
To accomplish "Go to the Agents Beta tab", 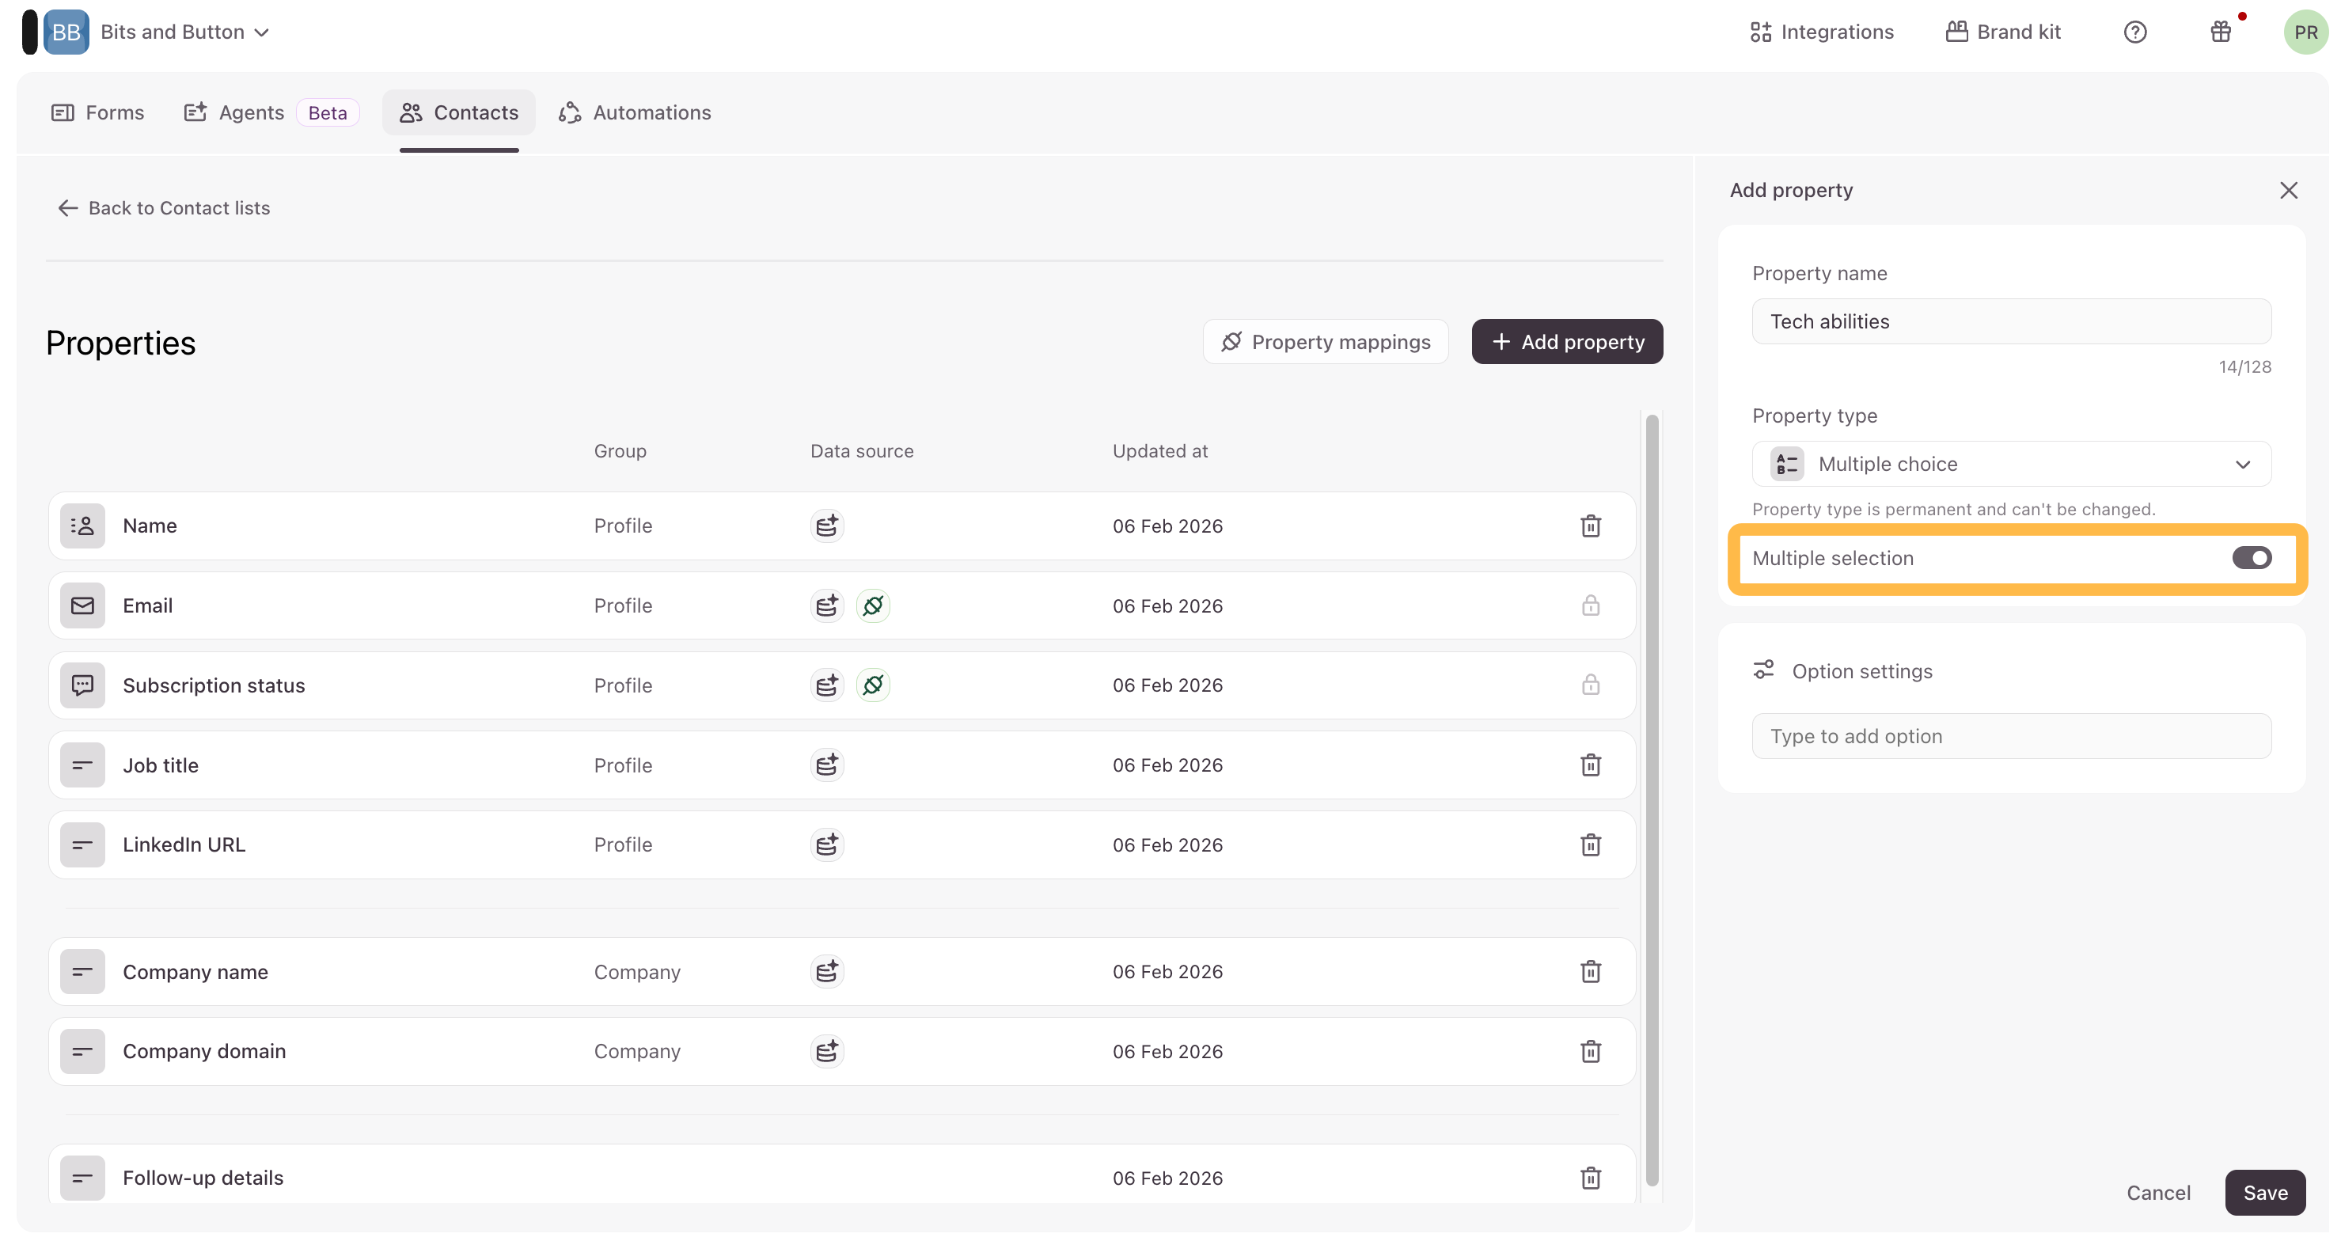I will [x=270, y=112].
